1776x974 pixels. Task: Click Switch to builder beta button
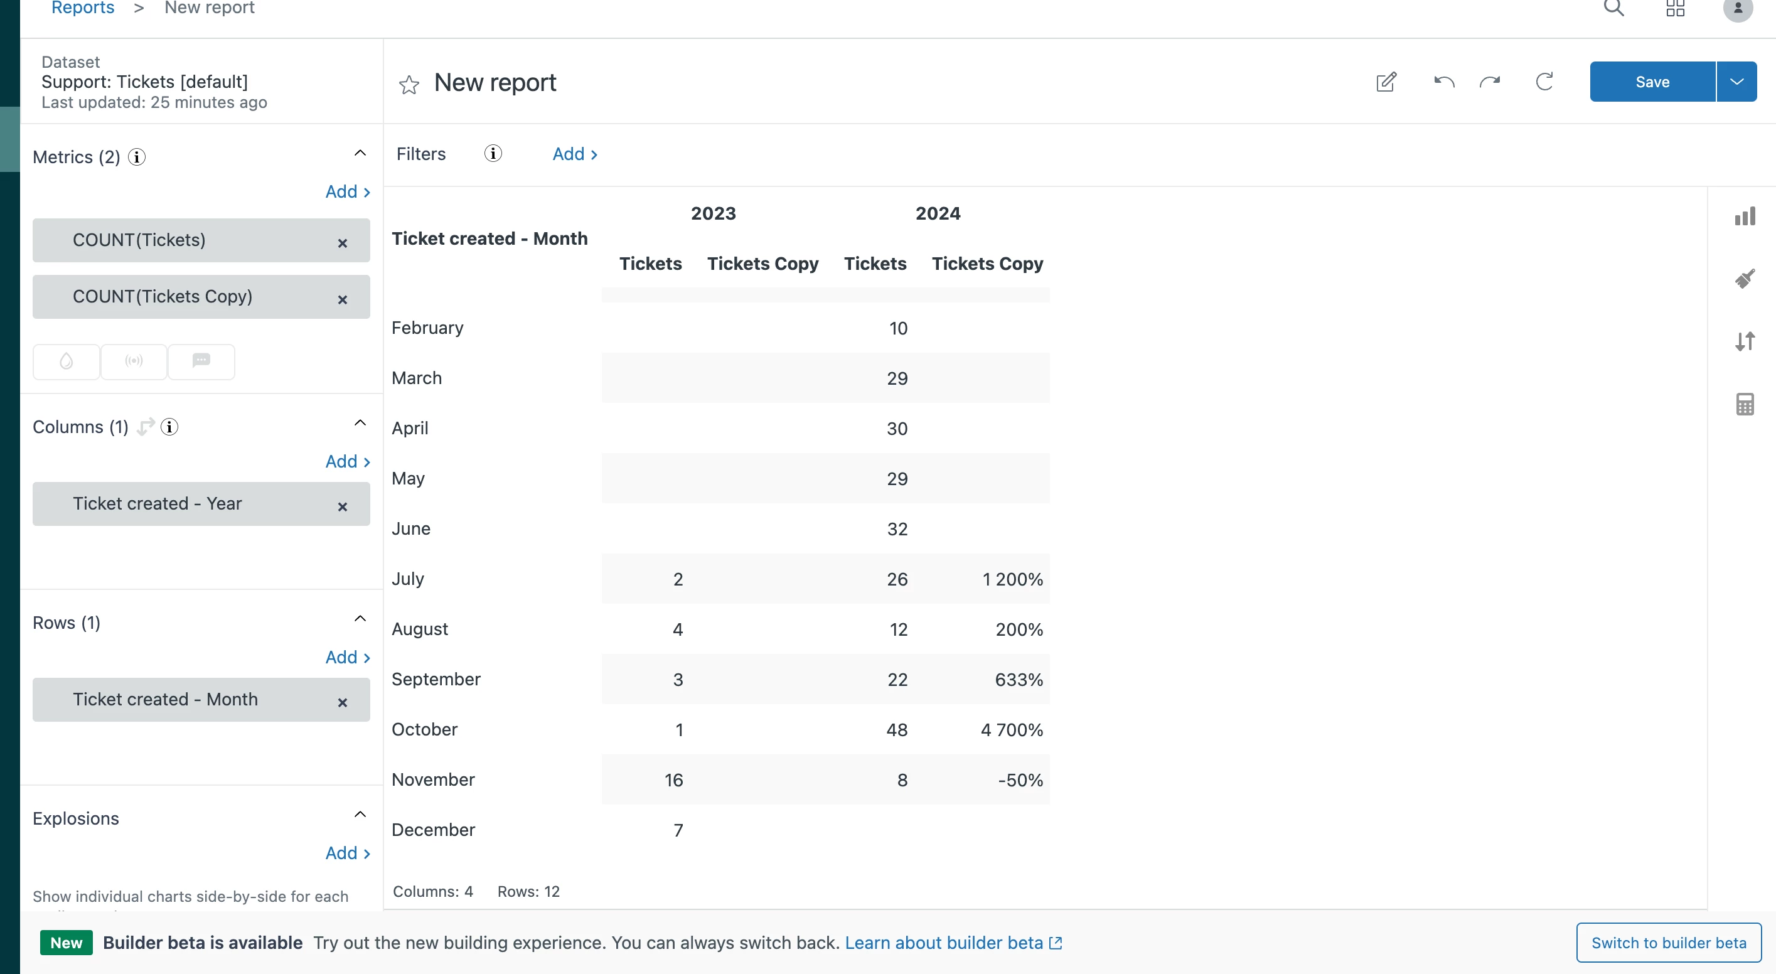tap(1668, 942)
